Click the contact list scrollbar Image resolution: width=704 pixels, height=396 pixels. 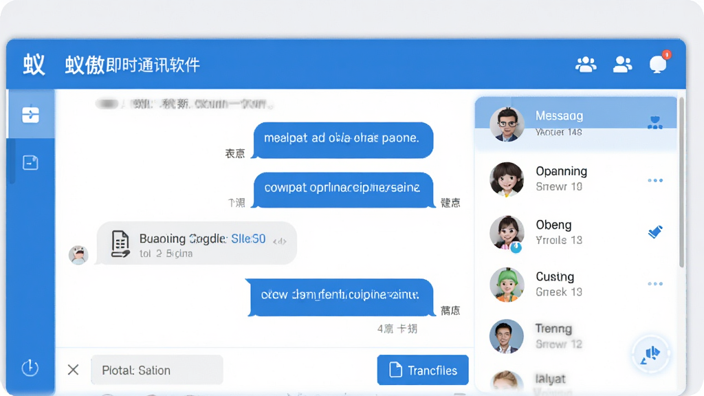point(681,181)
